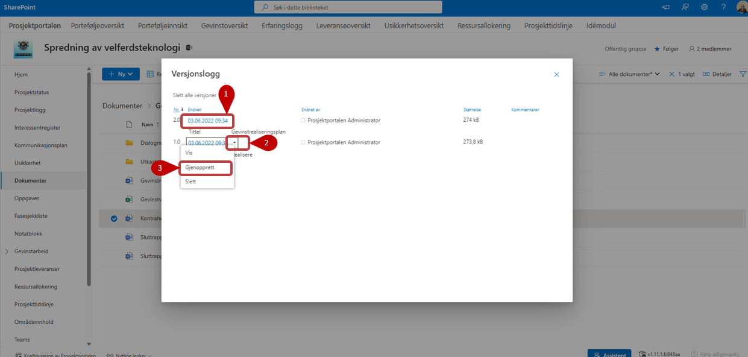Open the SharePoint settings gear
748x357 pixels.
click(704, 7)
